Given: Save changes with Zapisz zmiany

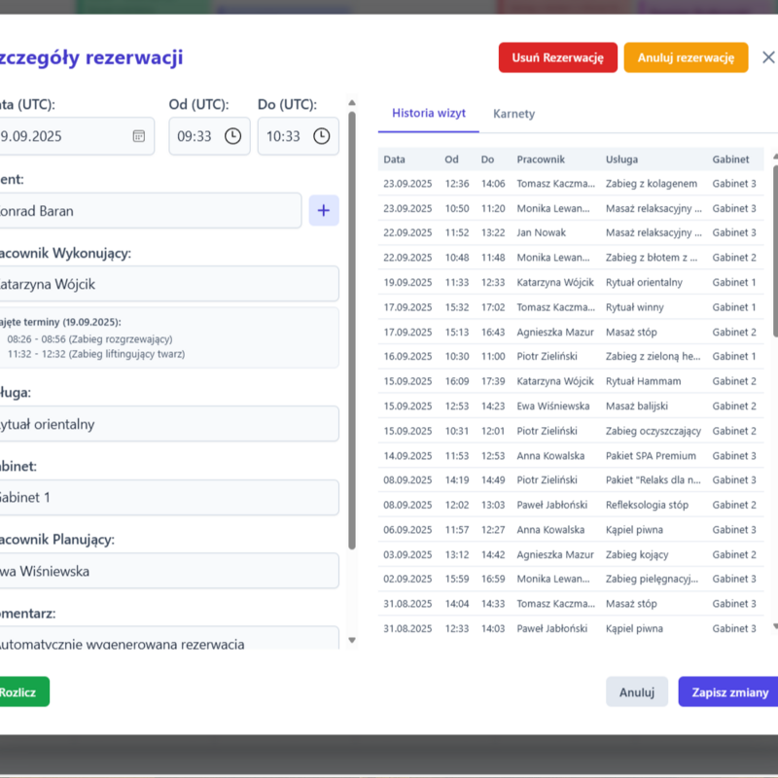Looking at the screenshot, I should tap(729, 692).
